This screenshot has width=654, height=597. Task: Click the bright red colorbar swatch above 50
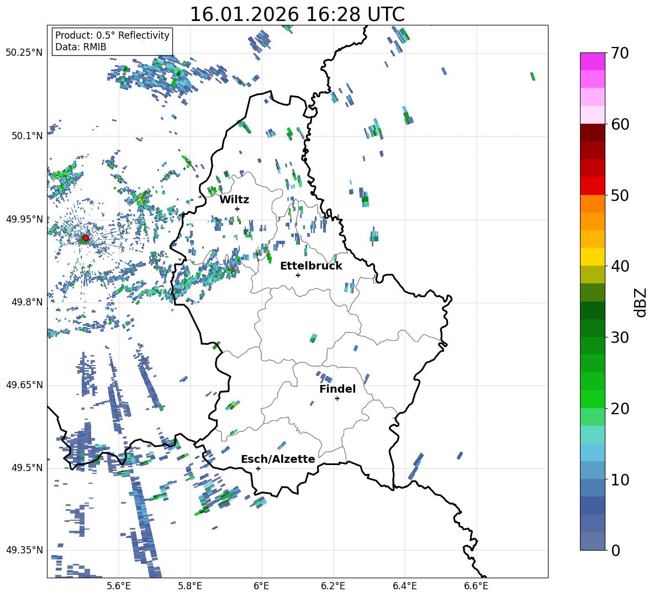592,186
